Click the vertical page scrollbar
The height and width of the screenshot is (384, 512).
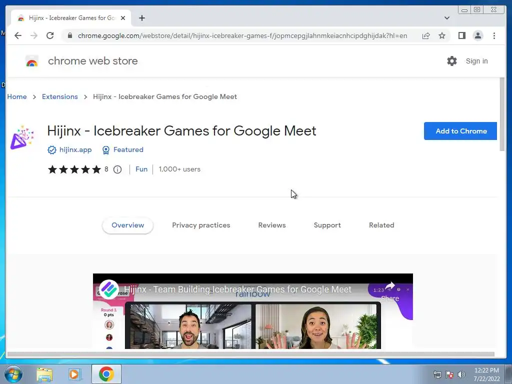(502, 114)
